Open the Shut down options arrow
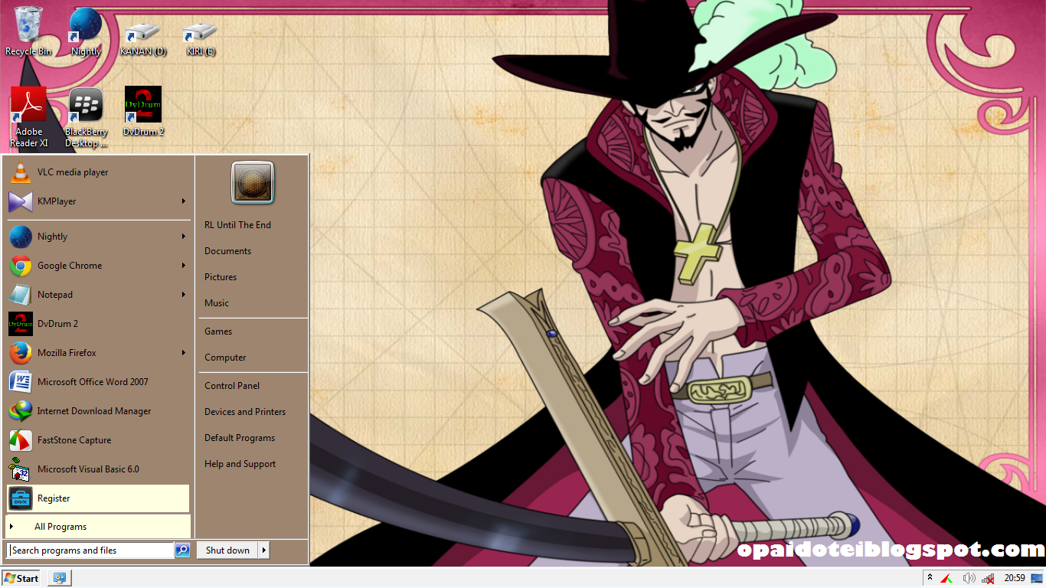This screenshot has height=588, width=1046. [263, 550]
